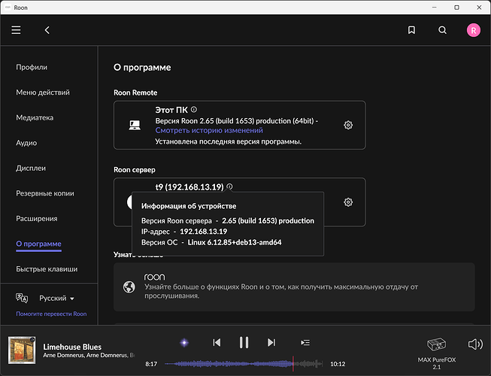Image resolution: width=491 pixels, height=376 pixels.
Task: Open MAX PureFOX 2.1 zone picker
Action: click(x=437, y=353)
